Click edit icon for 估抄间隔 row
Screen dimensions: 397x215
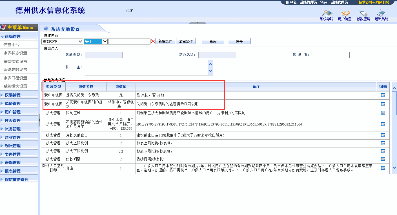[x=383, y=159]
